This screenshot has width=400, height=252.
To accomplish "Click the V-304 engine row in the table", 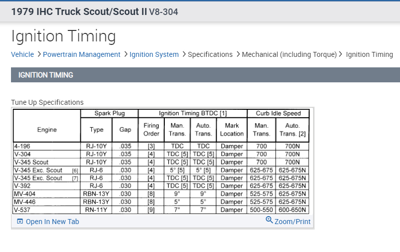I will click(x=47, y=154).
